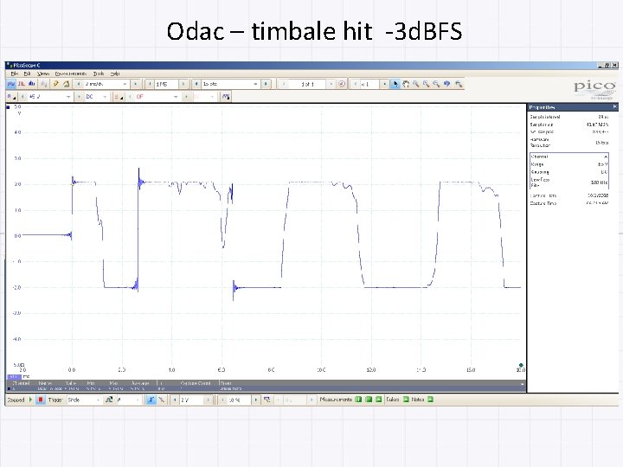
Task: Collapse Channel section in Properties panel
Action: pos(606,157)
